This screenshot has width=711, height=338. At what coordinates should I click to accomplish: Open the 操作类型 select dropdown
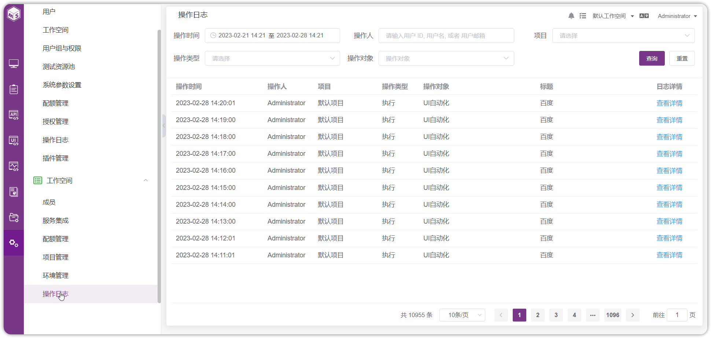point(272,58)
